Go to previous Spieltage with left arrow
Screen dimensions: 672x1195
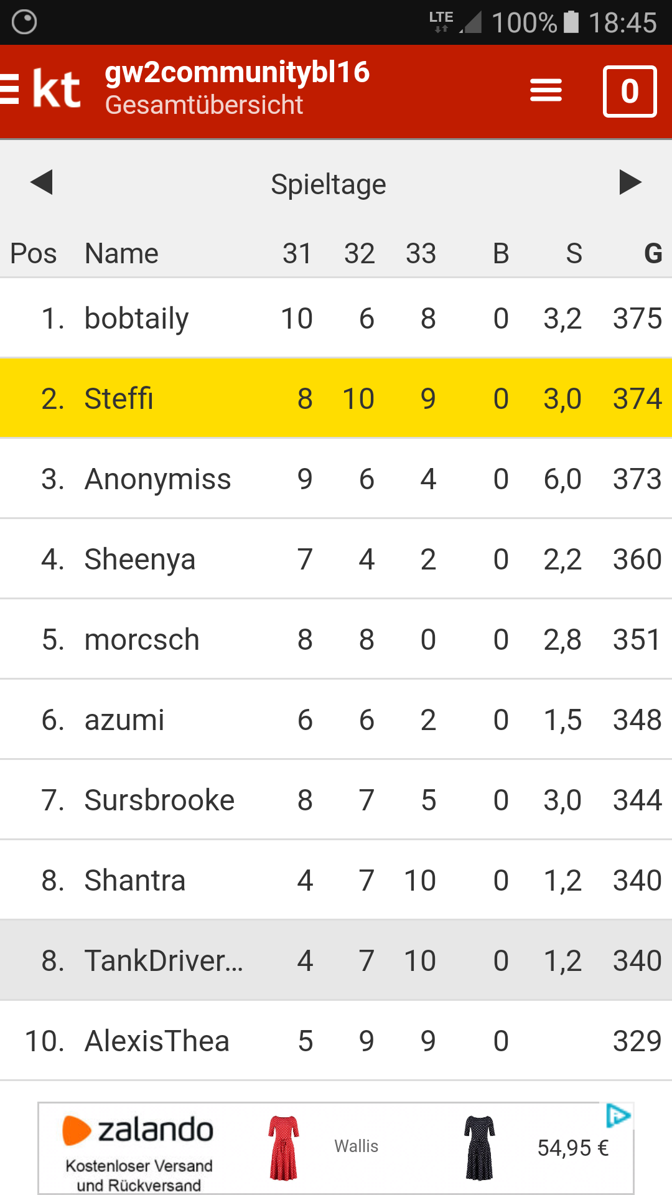click(x=42, y=182)
